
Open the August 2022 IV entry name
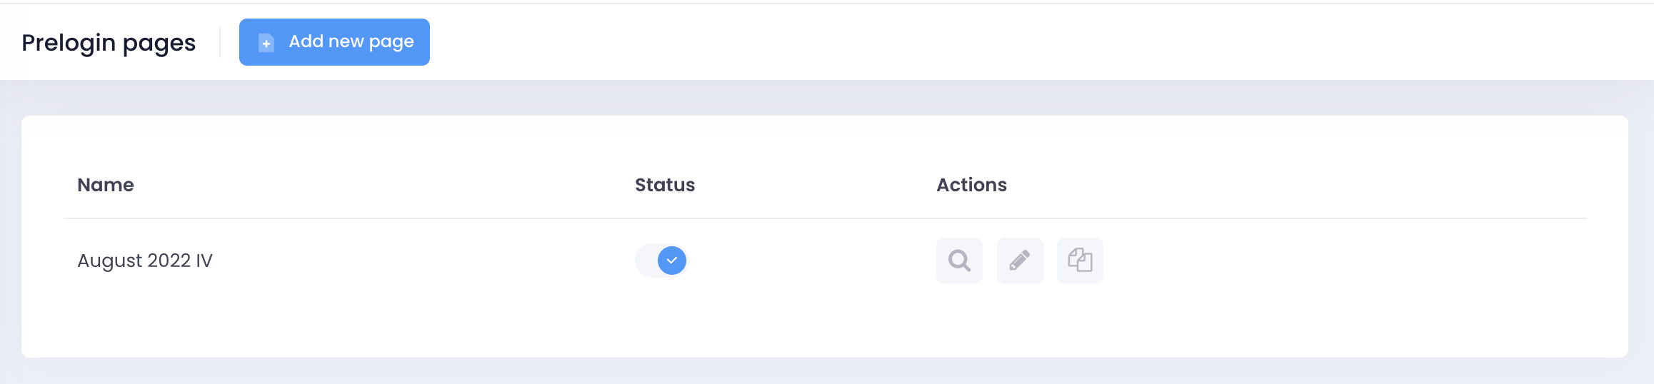tap(145, 261)
